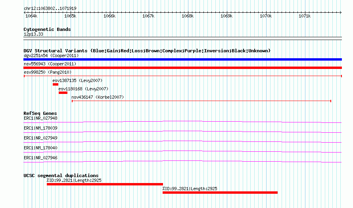Click the second %ID:99.2821|Length:2925 label

tap(190, 189)
